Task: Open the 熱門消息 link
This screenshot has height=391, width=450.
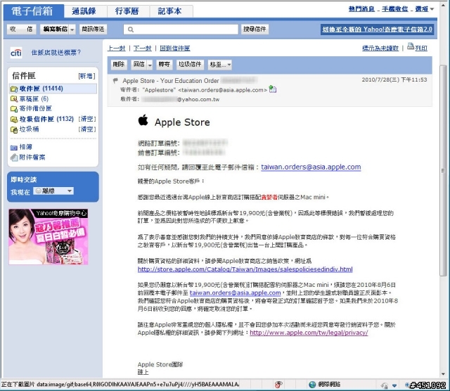Action: pos(361,9)
